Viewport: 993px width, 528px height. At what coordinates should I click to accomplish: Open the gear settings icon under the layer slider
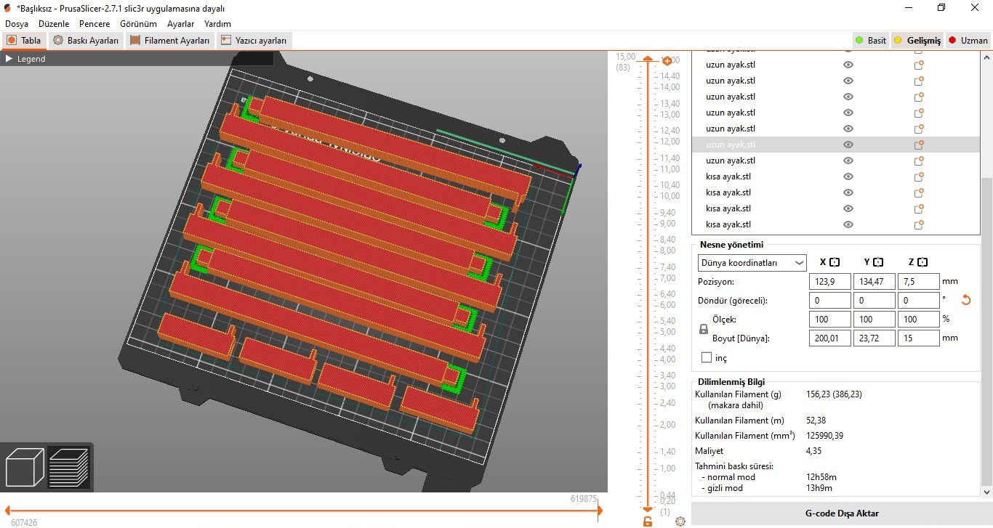coord(680,521)
